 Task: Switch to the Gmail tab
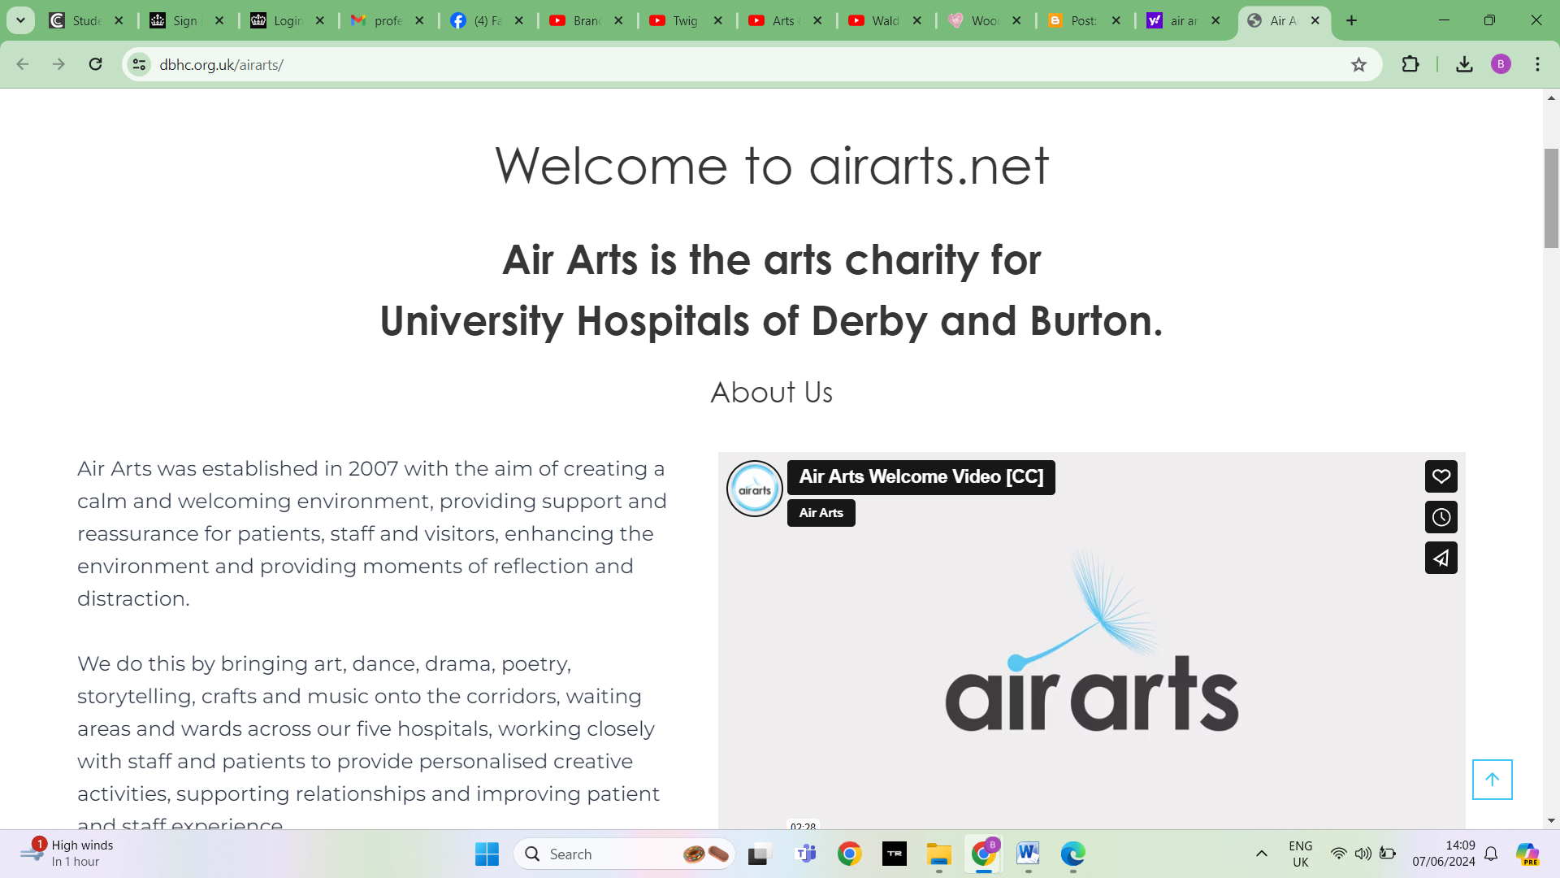(x=379, y=20)
